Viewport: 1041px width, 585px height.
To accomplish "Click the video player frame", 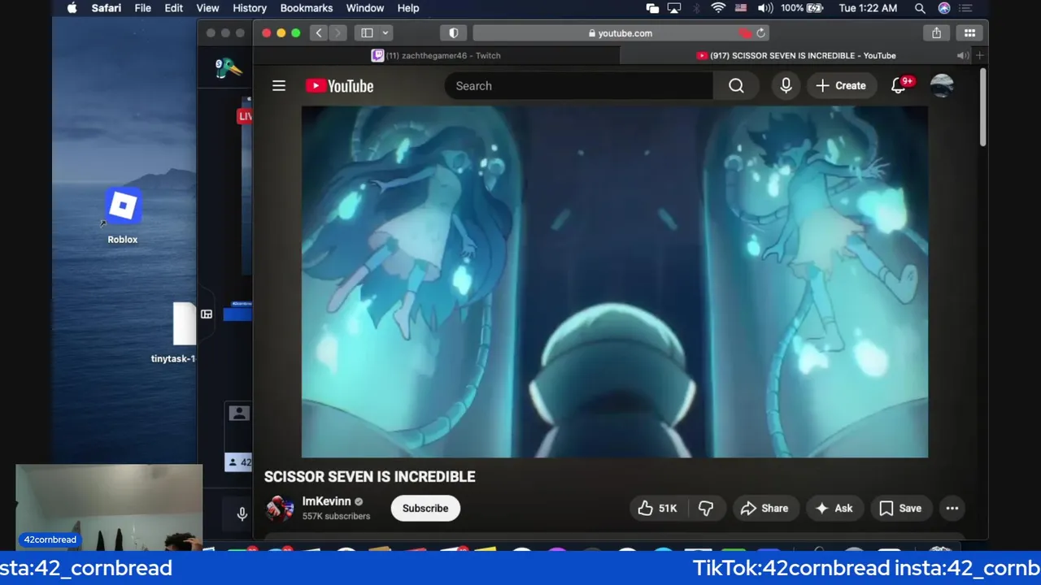I will pyautogui.click(x=615, y=282).
